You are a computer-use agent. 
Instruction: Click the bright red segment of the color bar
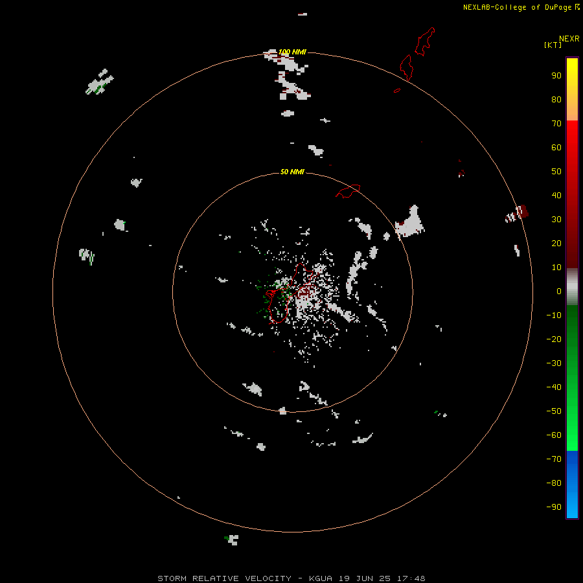click(x=572, y=193)
